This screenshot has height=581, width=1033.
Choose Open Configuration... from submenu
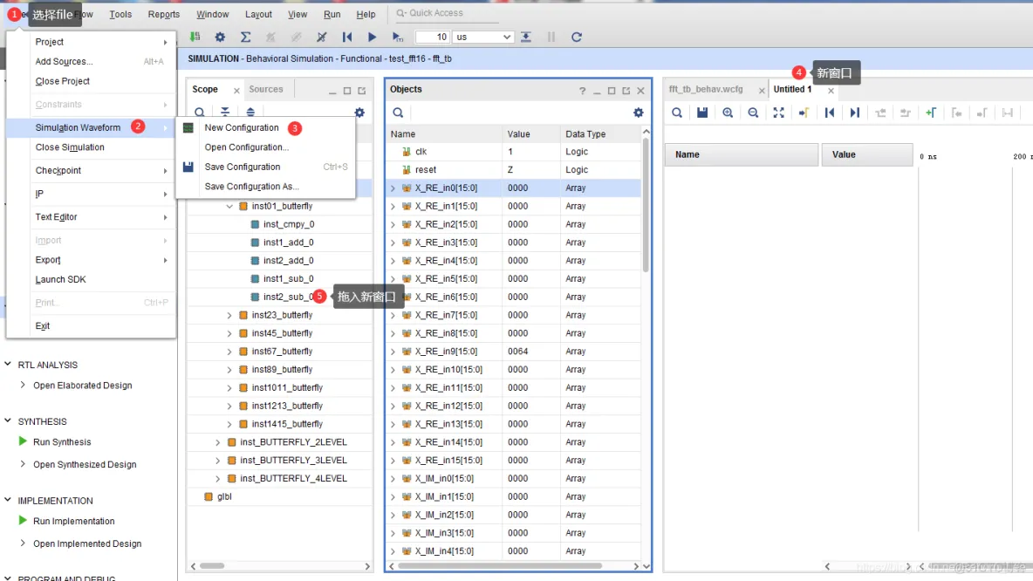[x=246, y=147]
